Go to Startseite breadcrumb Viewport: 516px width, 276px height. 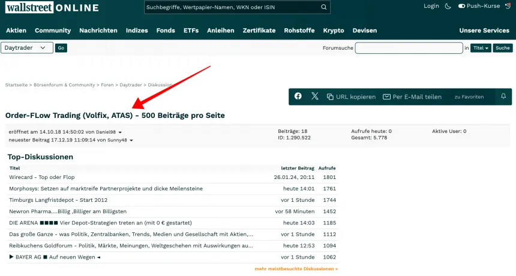(x=16, y=85)
